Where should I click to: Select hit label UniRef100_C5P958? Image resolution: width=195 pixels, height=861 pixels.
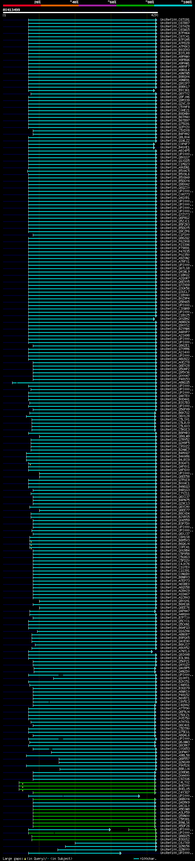pyautogui.click(x=175, y=554)
